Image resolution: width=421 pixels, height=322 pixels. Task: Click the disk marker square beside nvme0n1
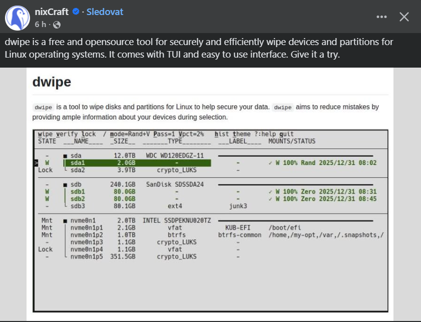(x=65, y=220)
